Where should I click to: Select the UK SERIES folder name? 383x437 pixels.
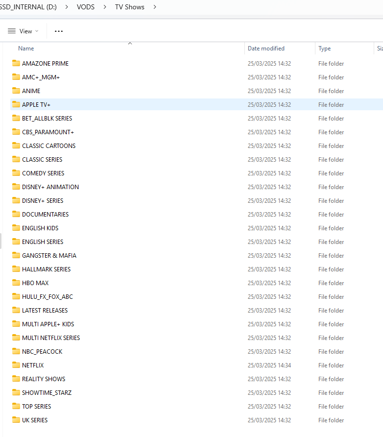[35, 420]
